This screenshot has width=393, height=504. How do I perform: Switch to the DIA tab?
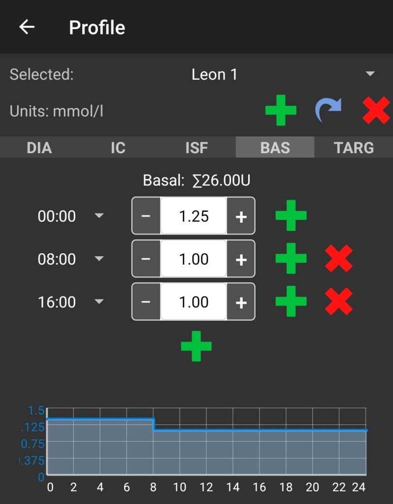(39, 147)
